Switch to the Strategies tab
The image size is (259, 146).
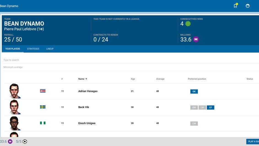[x=33, y=49]
